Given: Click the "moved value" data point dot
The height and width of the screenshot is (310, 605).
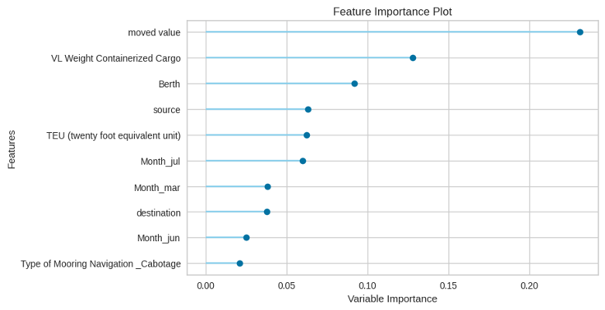Looking at the screenshot, I should tap(580, 32).
